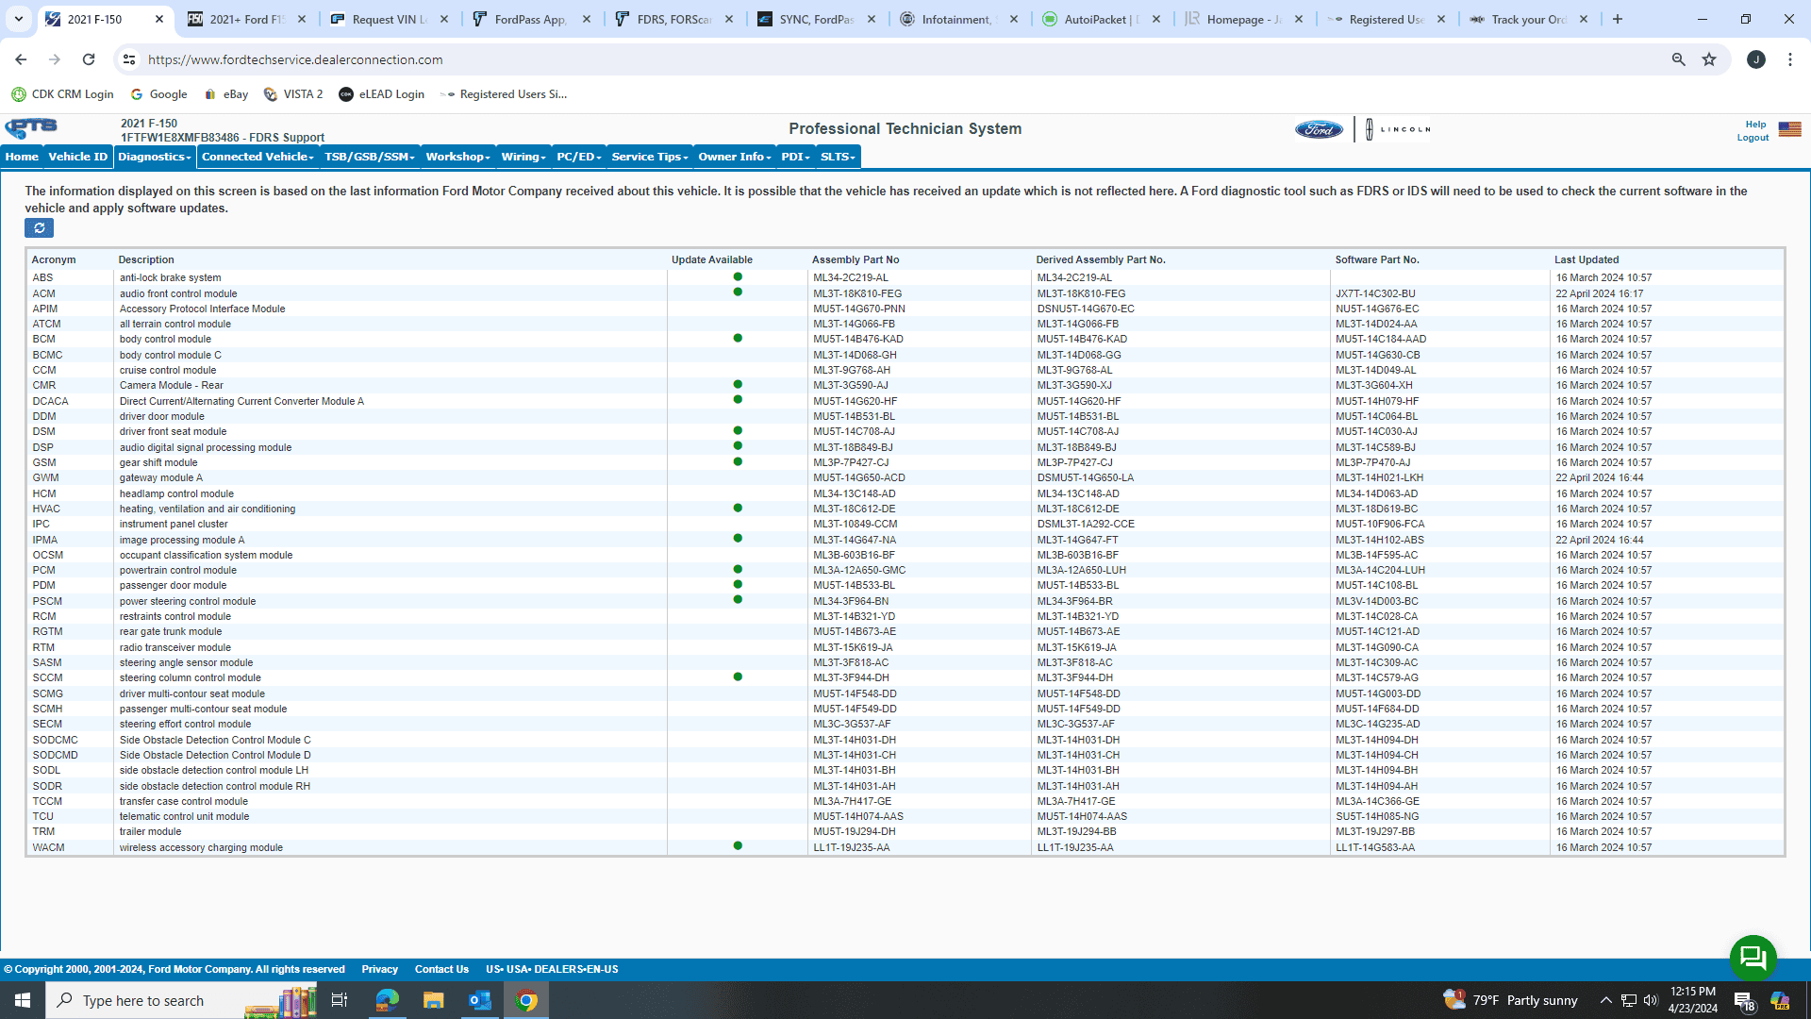Image resolution: width=1811 pixels, height=1019 pixels.
Task: Switch to Request VIN browser tab
Action: click(x=389, y=19)
